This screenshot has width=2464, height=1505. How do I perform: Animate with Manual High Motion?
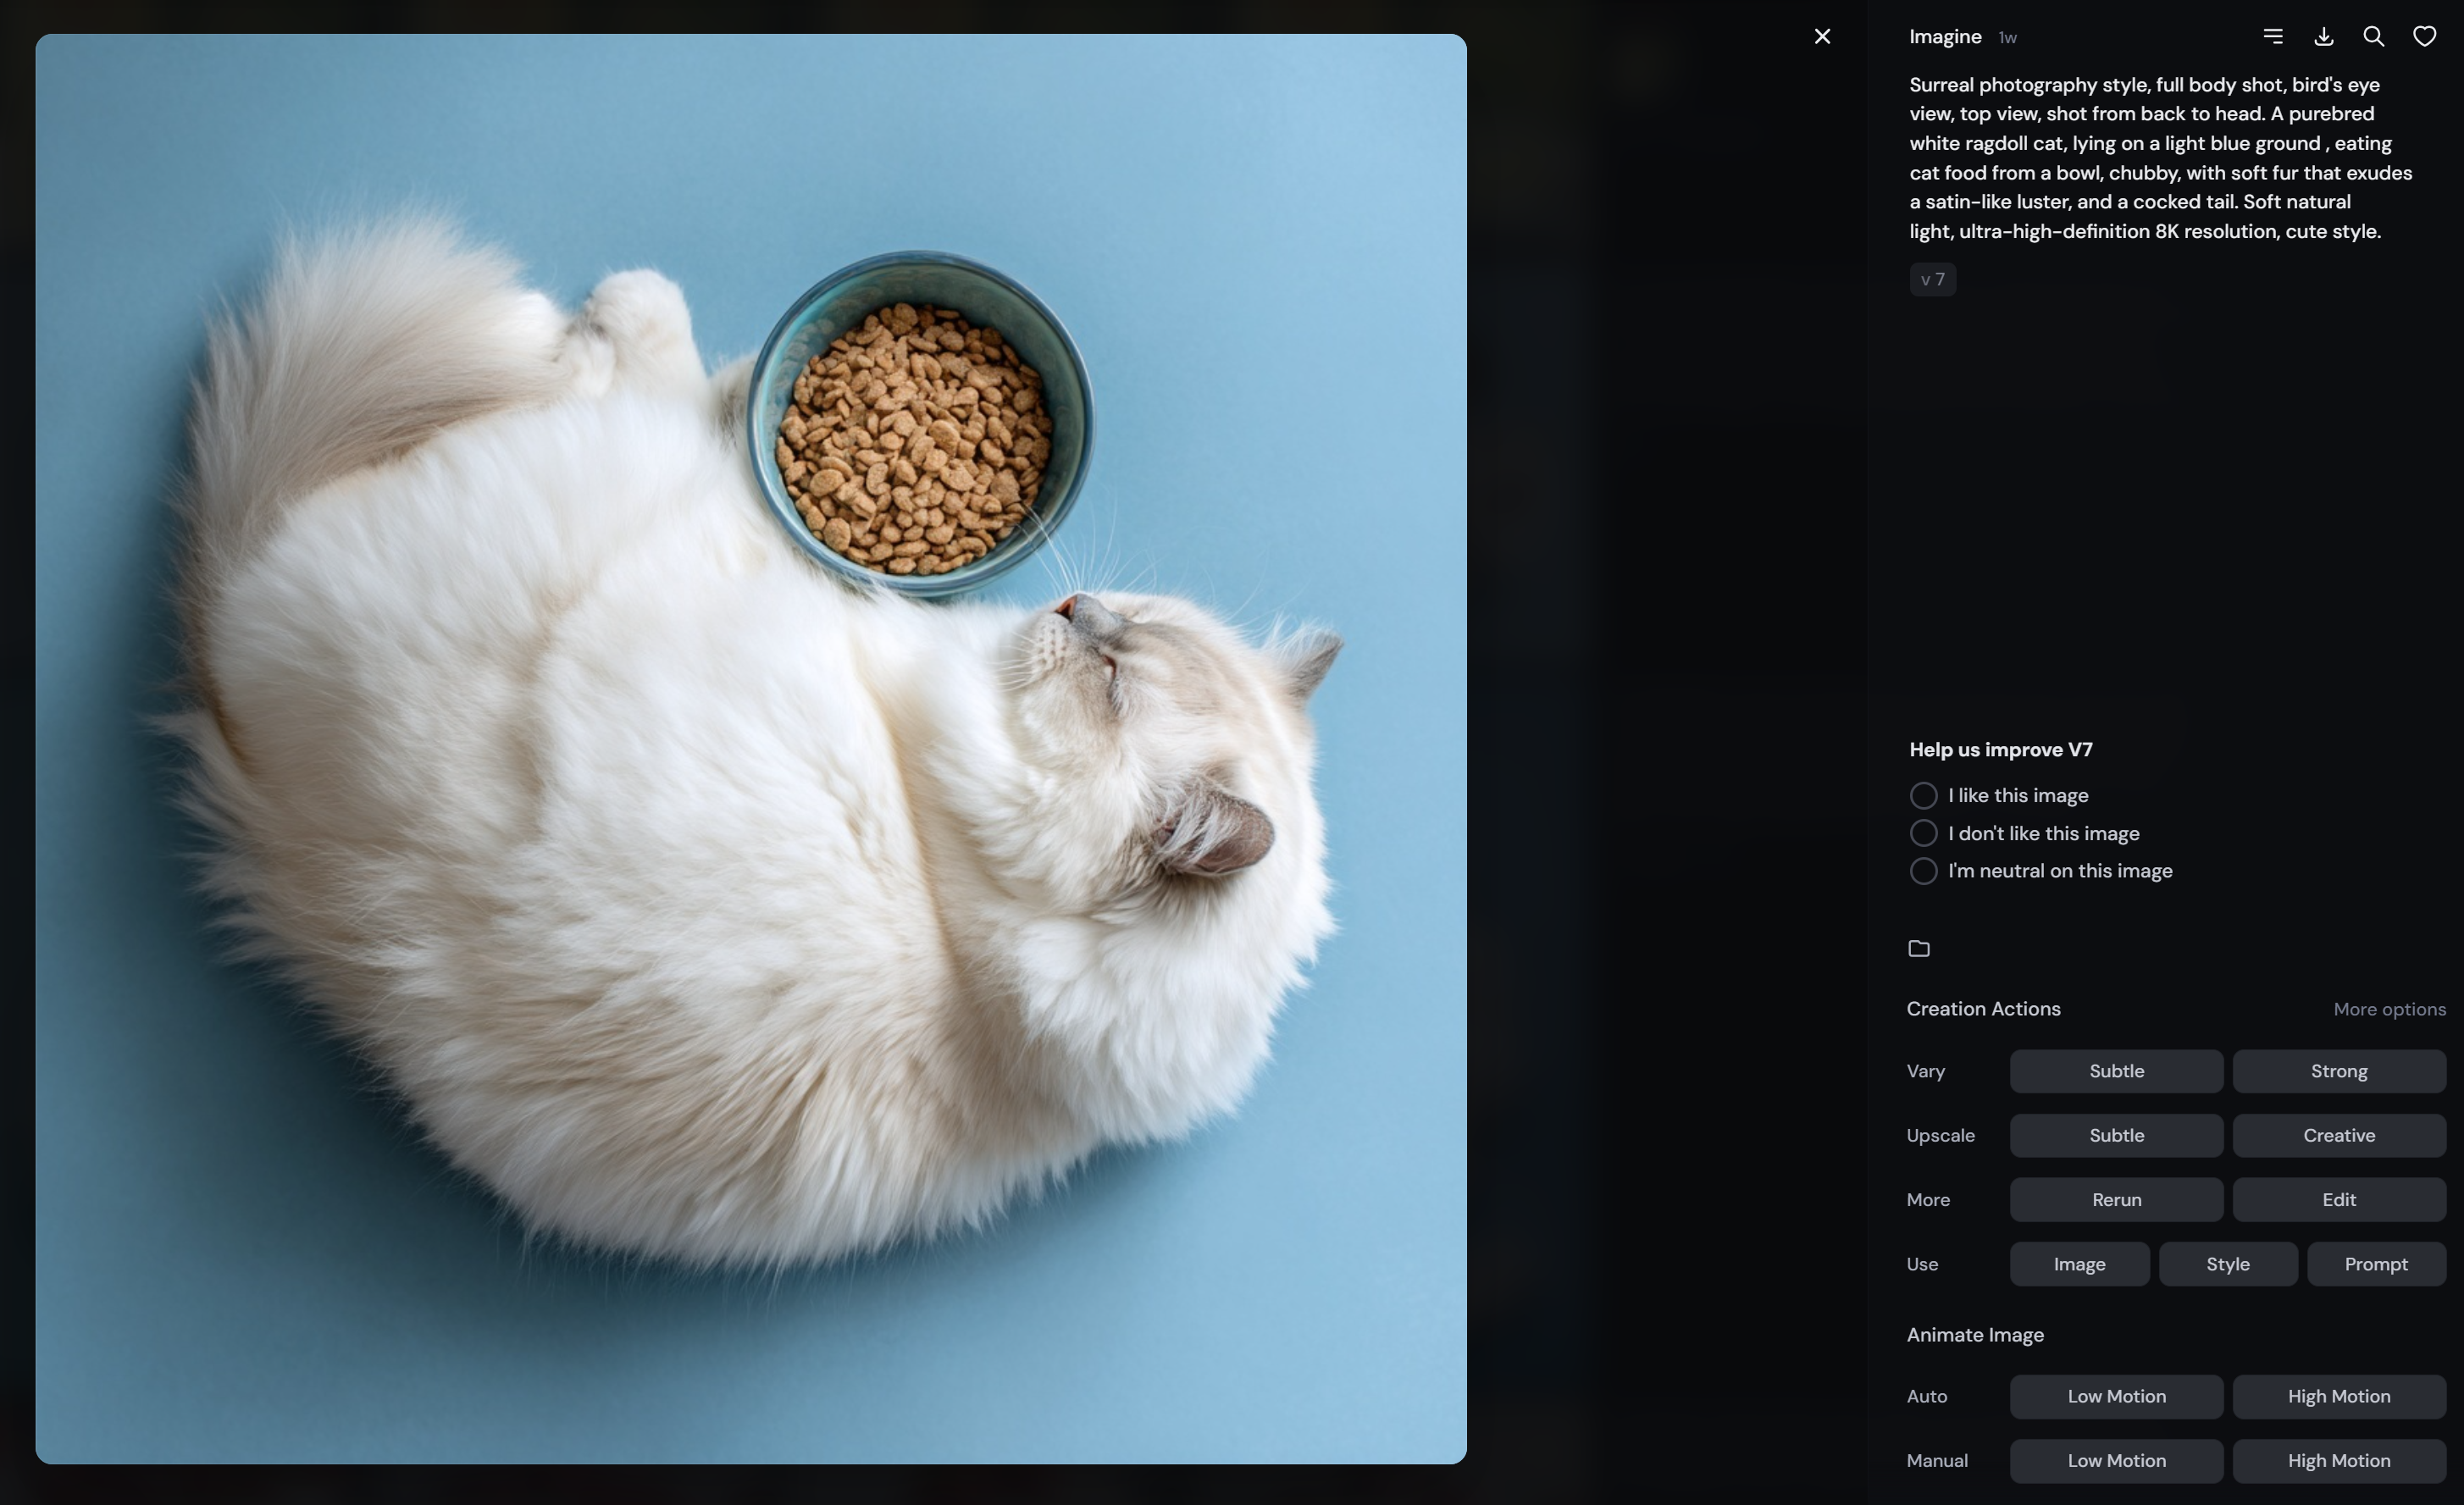(2339, 1461)
